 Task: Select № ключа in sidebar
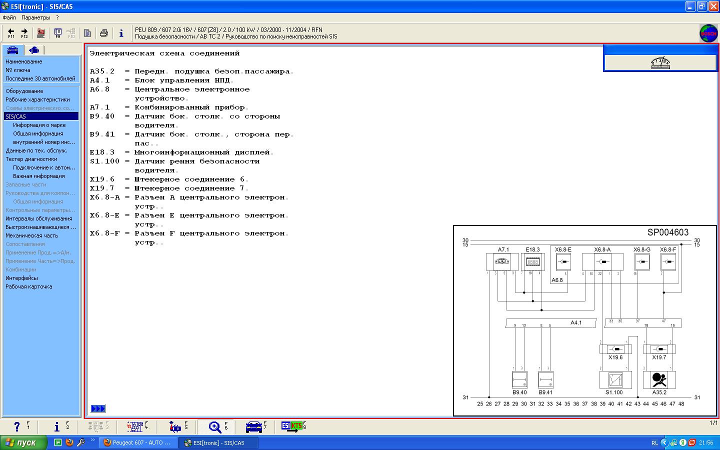tap(18, 70)
